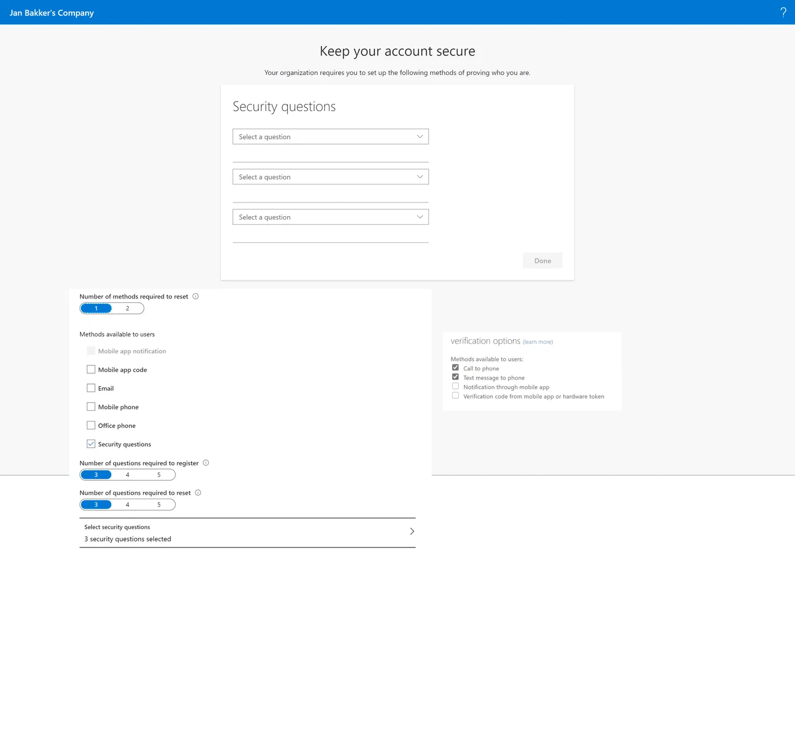795x742 pixels.
Task: Click info icon beside methods required to reset
Action: pyautogui.click(x=195, y=296)
